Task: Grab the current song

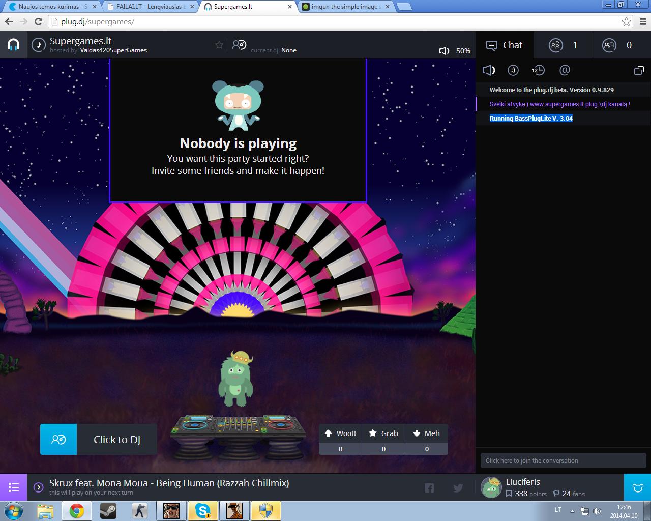Action: point(383,439)
